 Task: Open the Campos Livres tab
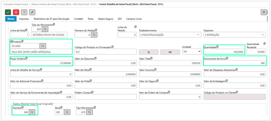tap(134, 19)
